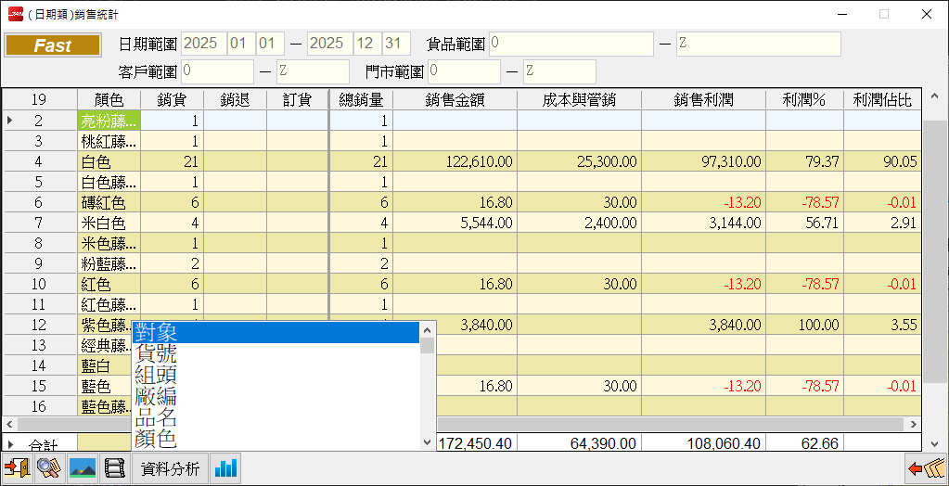This screenshot has width=949, height=486.
Task: Click the 90.05 profit share cell
Action: tap(882, 161)
